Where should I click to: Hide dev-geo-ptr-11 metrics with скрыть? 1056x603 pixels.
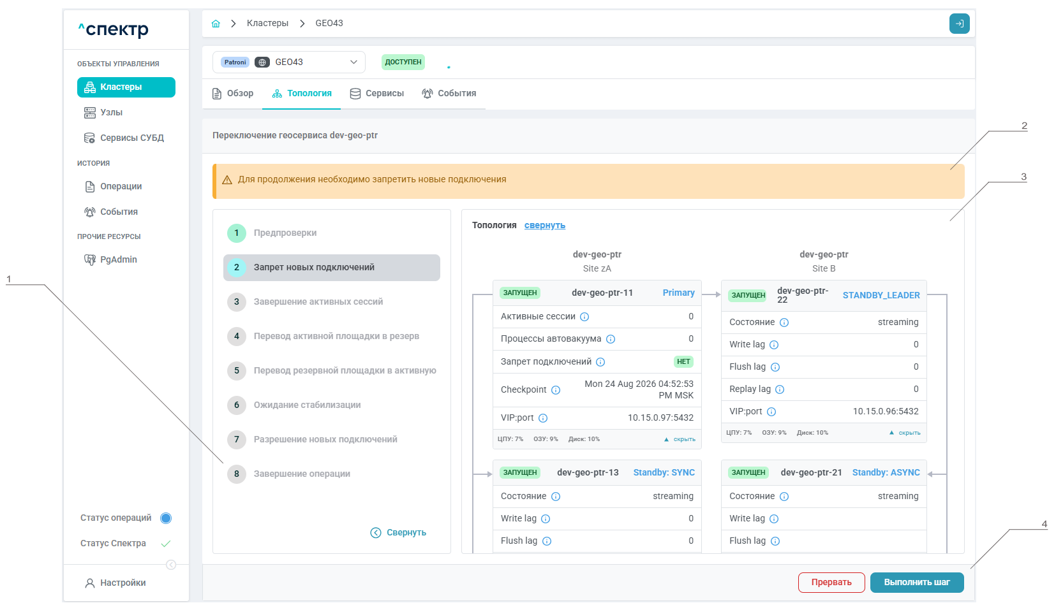pos(680,439)
